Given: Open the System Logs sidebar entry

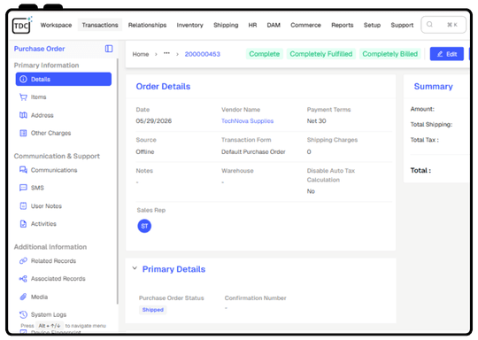Looking at the screenshot, I should pos(64,314).
